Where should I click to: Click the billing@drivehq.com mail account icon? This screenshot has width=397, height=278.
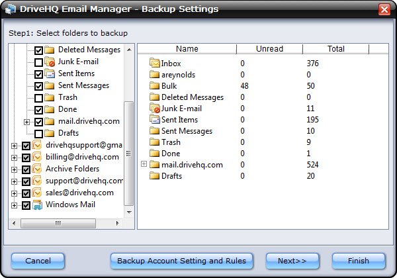coord(37,158)
